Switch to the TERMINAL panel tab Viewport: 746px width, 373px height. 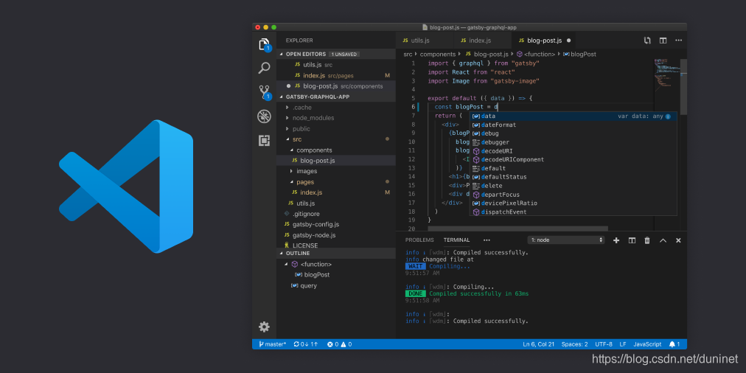(457, 240)
